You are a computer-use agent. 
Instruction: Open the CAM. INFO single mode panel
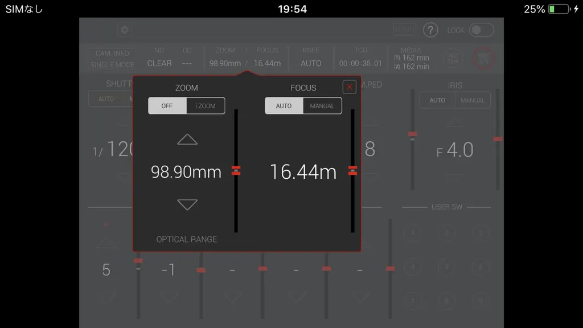[x=112, y=59]
